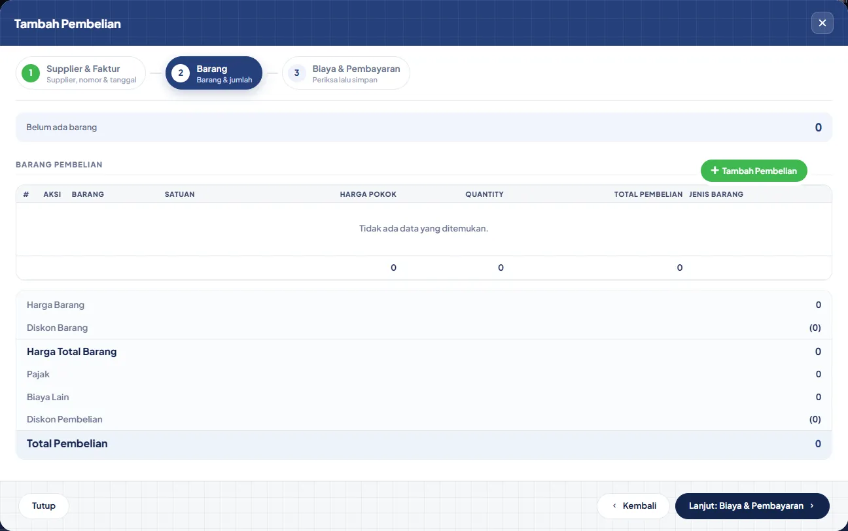
Task: Go to step 3 Biaya & Pembayaran
Action: coord(346,73)
